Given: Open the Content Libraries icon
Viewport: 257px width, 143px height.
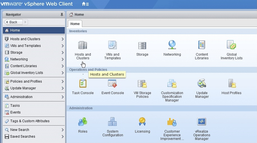Looking at the screenshot, I should point(202,45).
